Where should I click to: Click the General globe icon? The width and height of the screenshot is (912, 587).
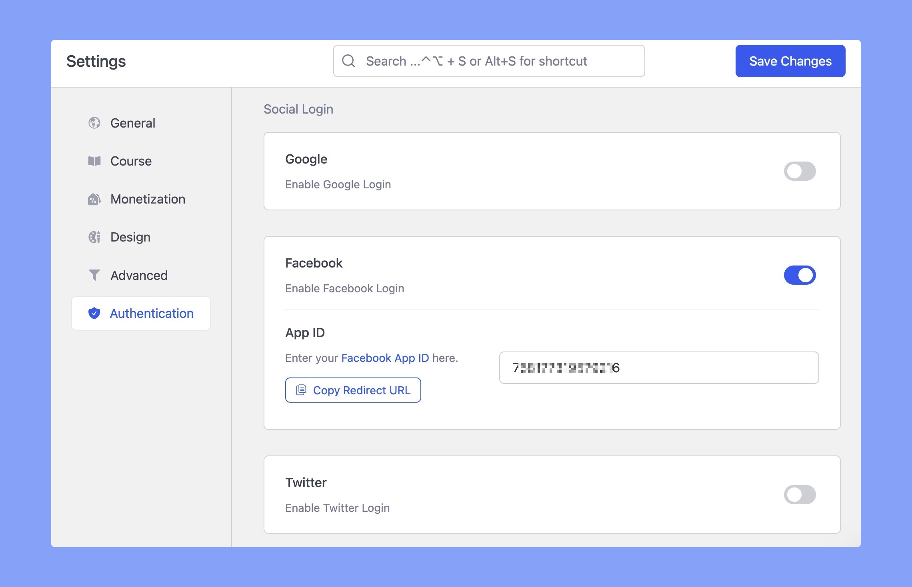point(94,123)
